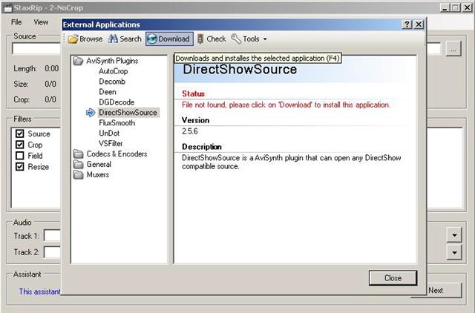Click the Search toolbar label
Image resolution: width=475 pixels, height=313 pixels.
tap(131, 39)
